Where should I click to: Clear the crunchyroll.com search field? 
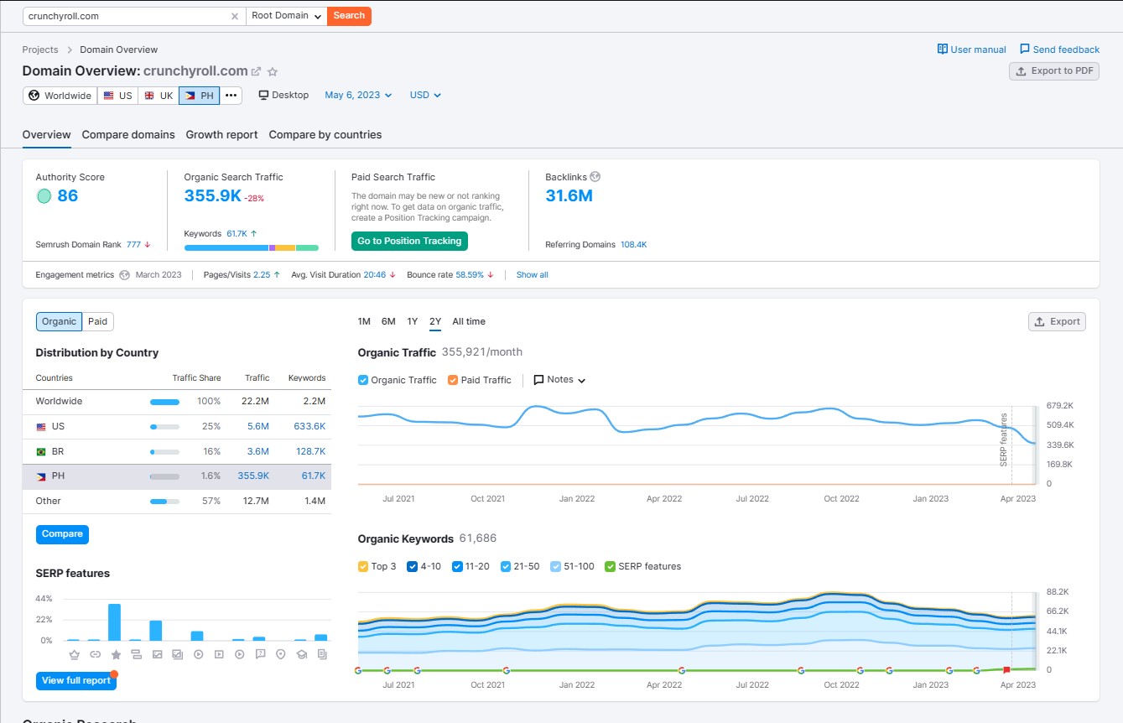point(235,16)
